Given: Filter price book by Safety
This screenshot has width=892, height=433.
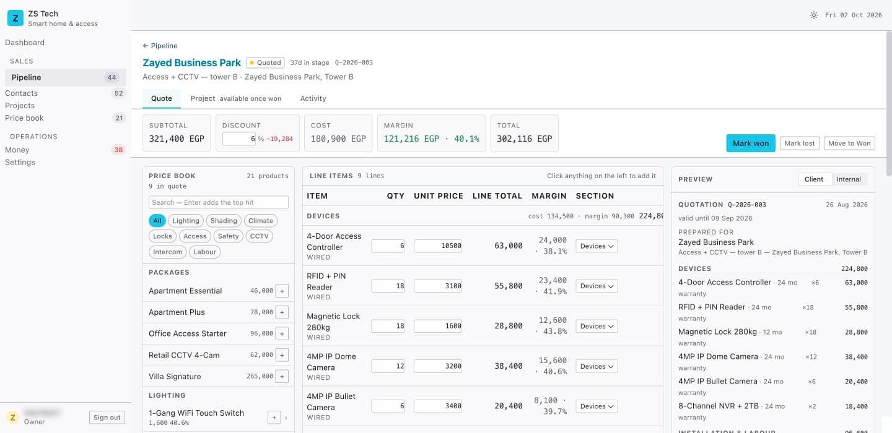Looking at the screenshot, I should coord(229,236).
